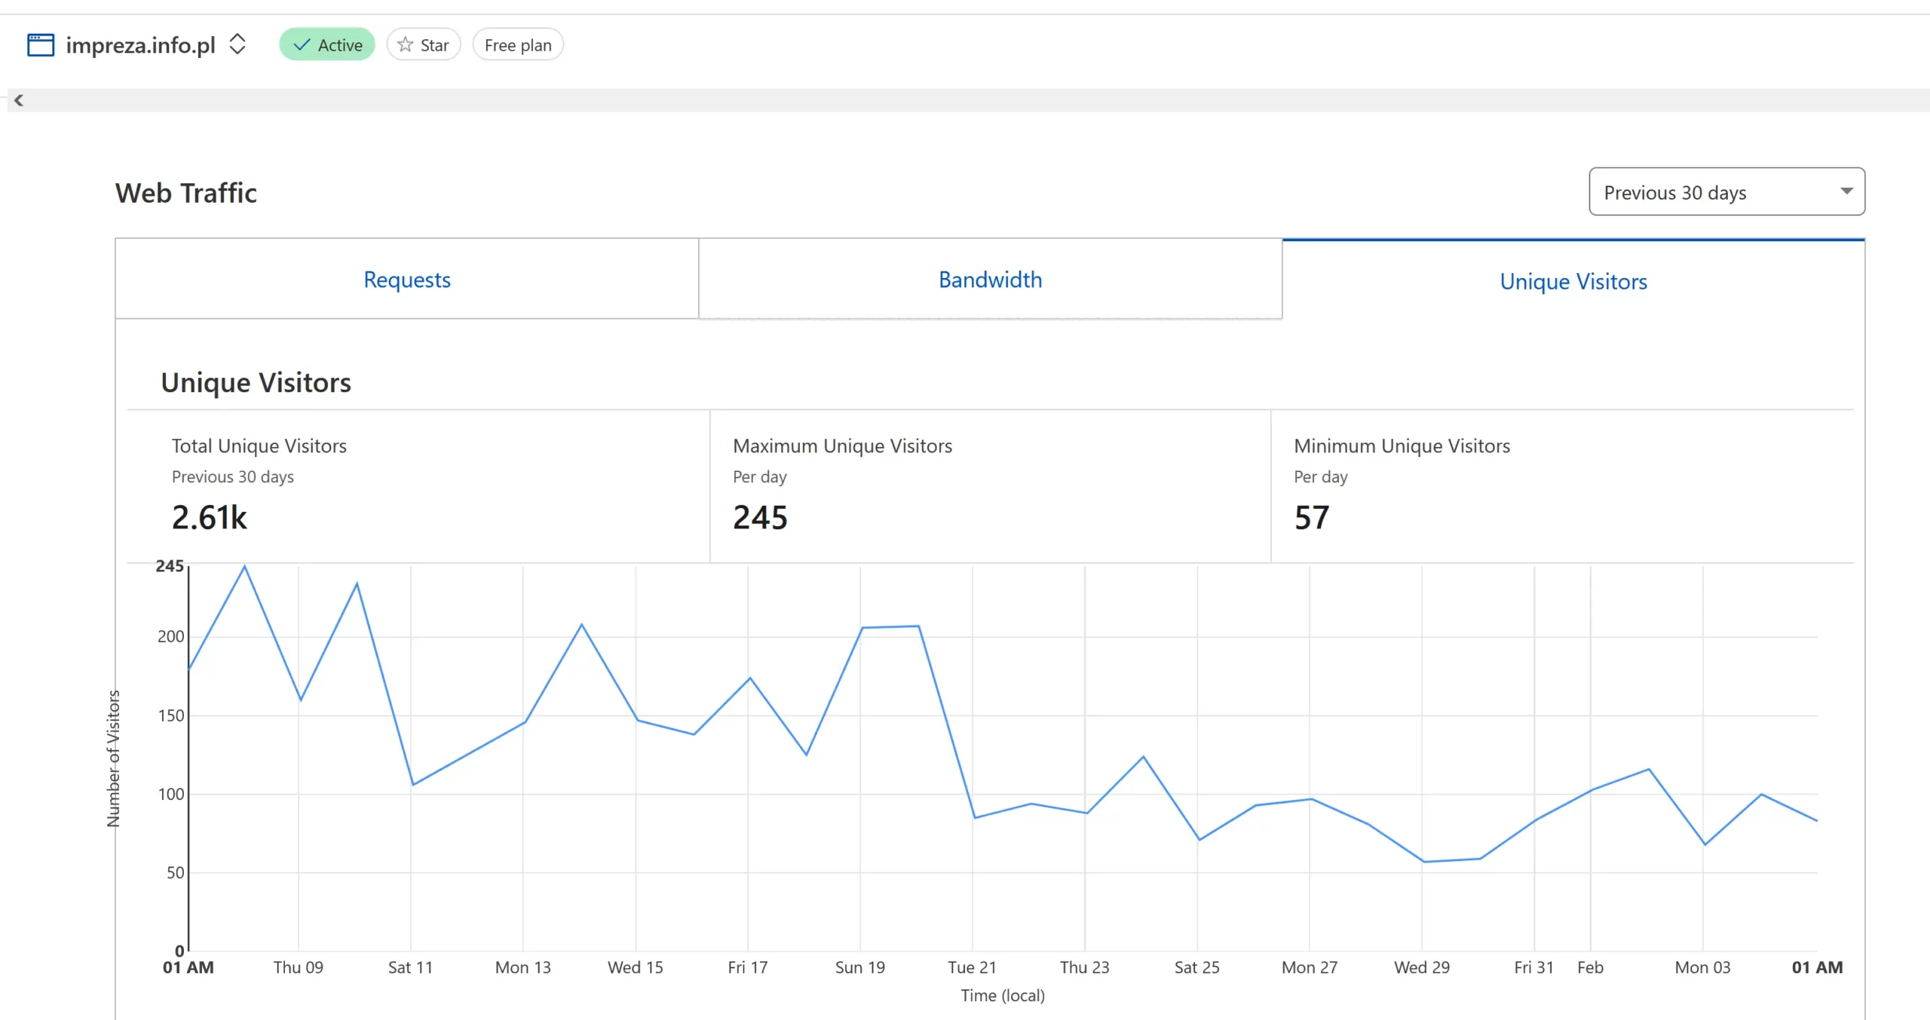Image resolution: width=1930 pixels, height=1020 pixels.
Task: Click the impreza.info.pl domain name
Action: click(x=140, y=45)
